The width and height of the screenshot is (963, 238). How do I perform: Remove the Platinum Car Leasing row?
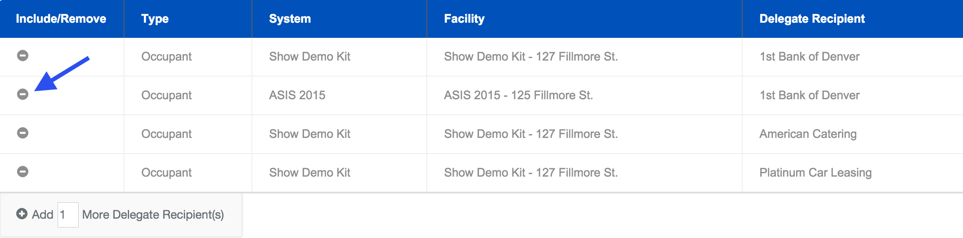[x=23, y=172]
